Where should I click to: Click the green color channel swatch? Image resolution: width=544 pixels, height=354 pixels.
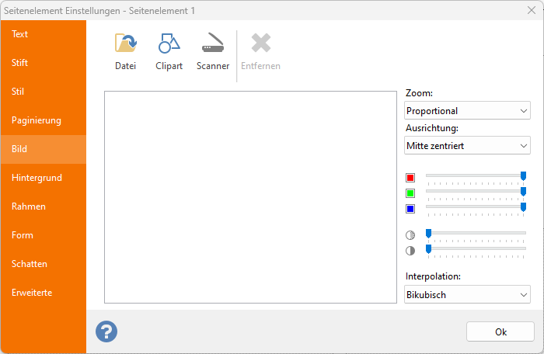coord(410,193)
